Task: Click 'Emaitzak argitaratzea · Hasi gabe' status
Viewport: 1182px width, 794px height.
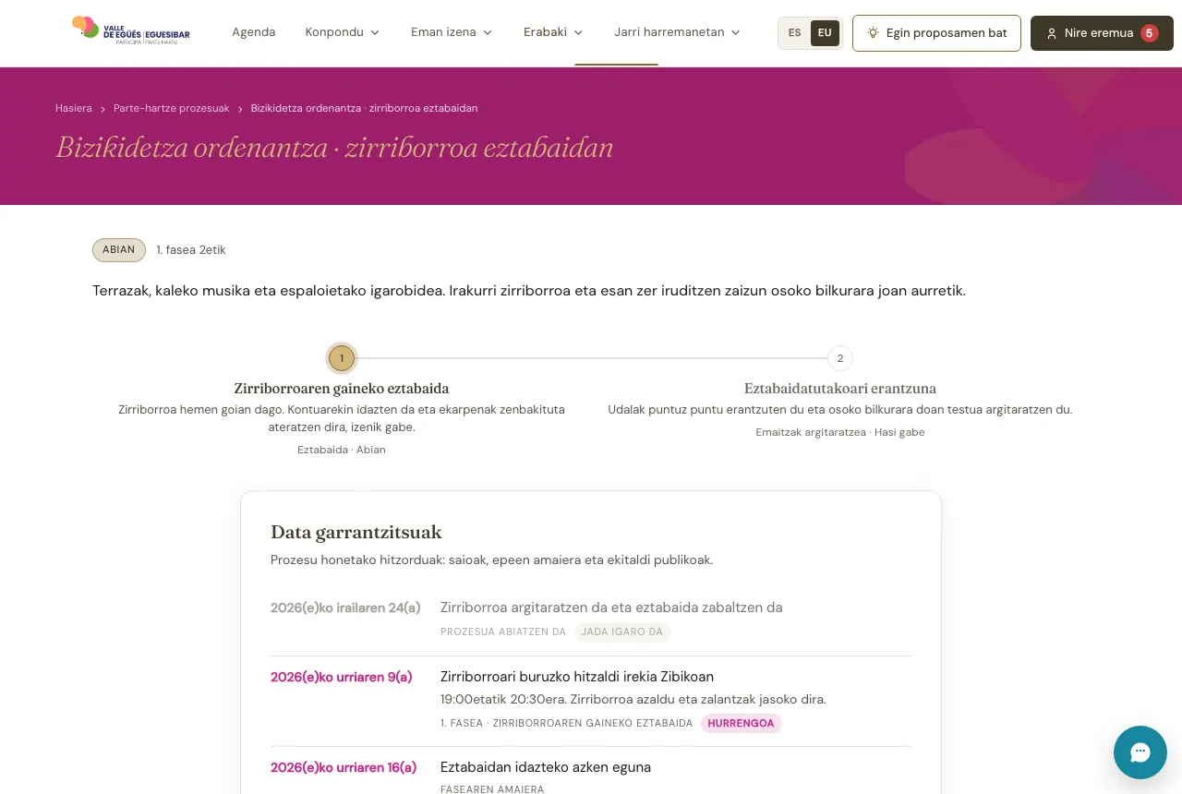Action: tap(840, 432)
